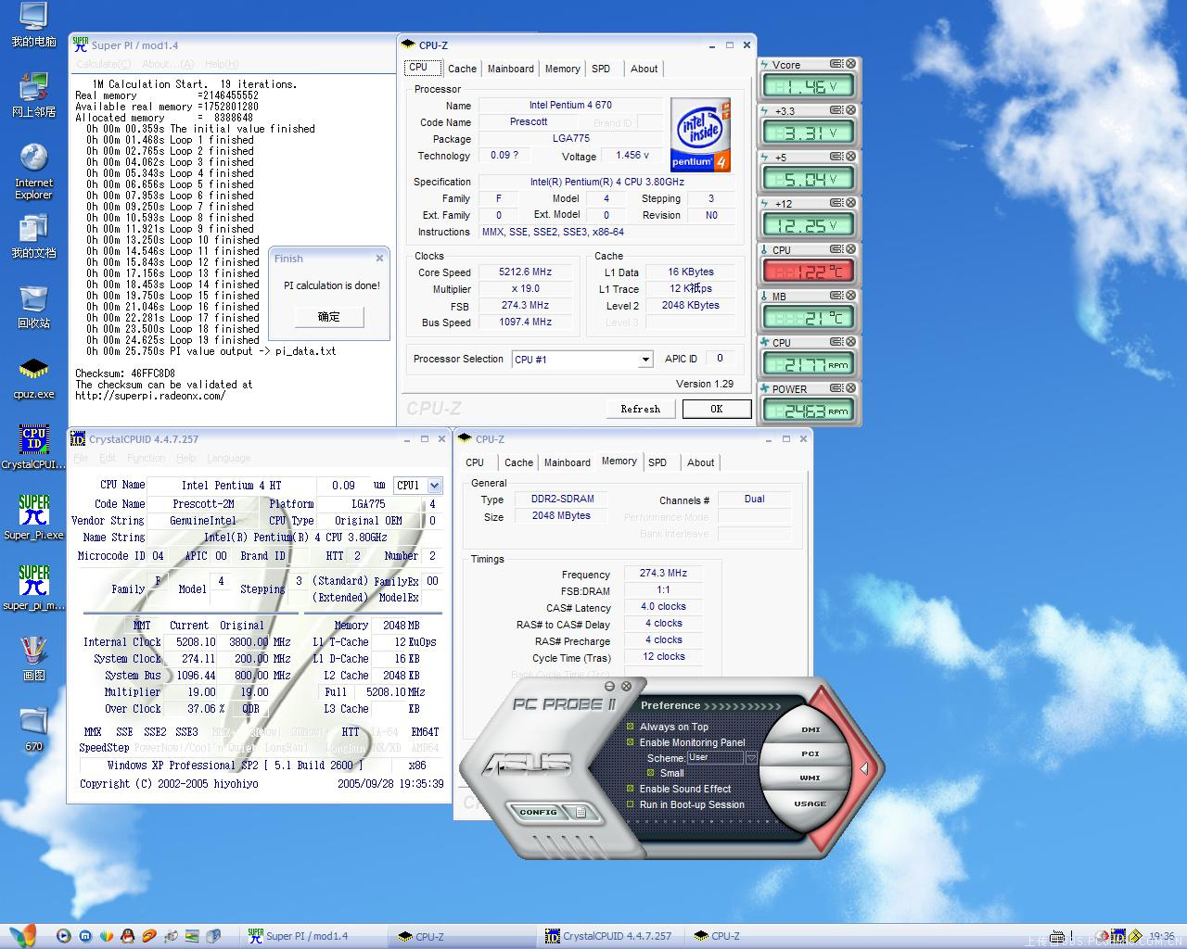The width and height of the screenshot is (1187, 949).
Task: Open the Scheme User dropdown in PC Probe
Action: [751, 758]
